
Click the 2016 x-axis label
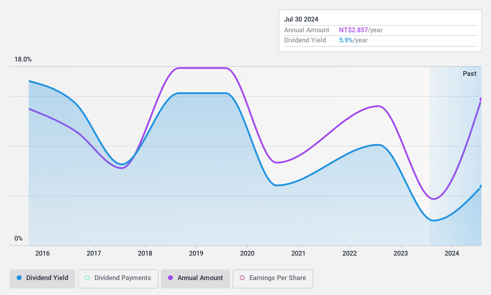coord(42,253)
